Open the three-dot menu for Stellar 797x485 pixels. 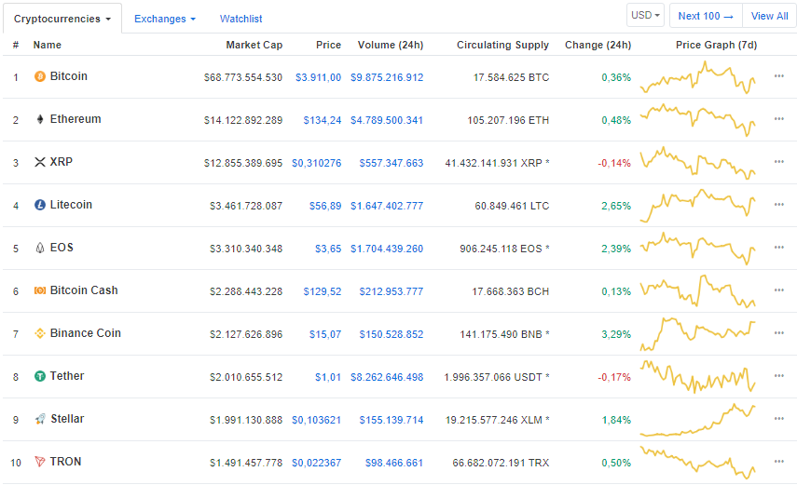coord(779,419)
